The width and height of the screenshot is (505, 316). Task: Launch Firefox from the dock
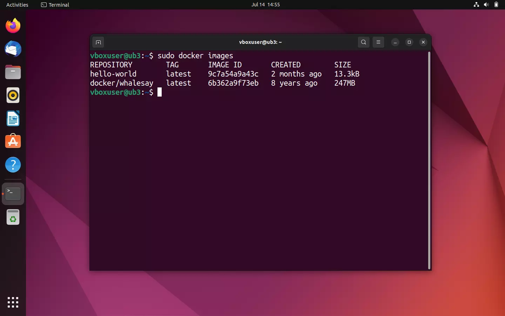[13, 26]
